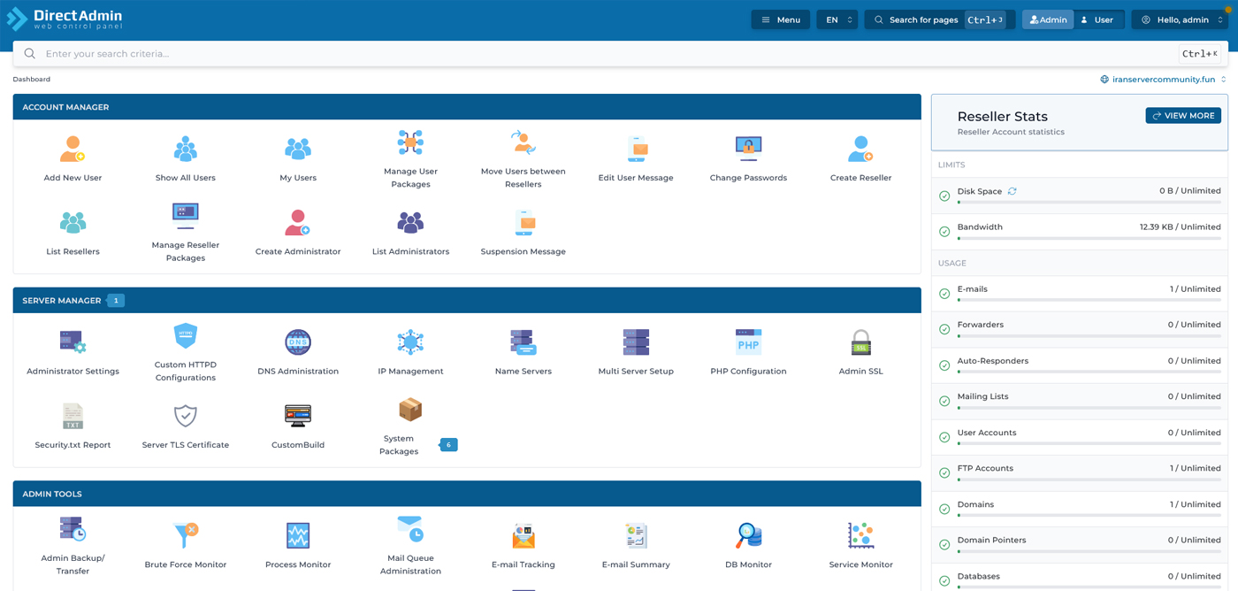Image resolution: width=1238 pixels, height=591 pixels.
Task: Switch to Admin access level
Action: tap(1048, 19)
